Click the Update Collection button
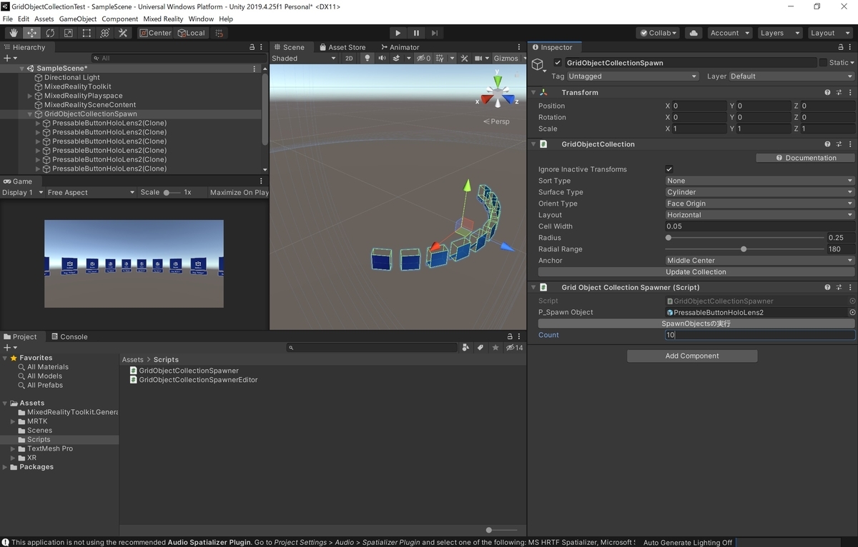858x547 pixels. 696,272
